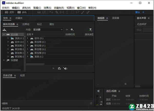Click the file type filter funnel icon
Viewport: 154px width, 111px height.
pos(90,30)
